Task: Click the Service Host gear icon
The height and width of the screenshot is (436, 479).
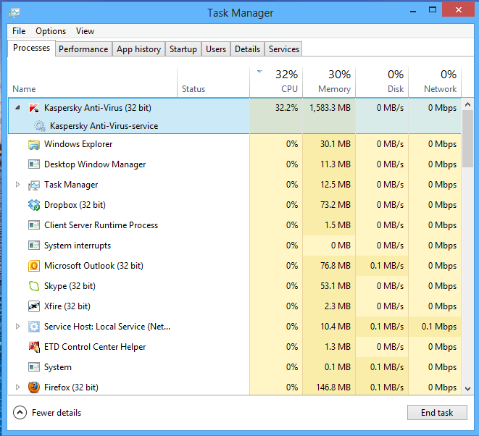Action: coord(34,327)
